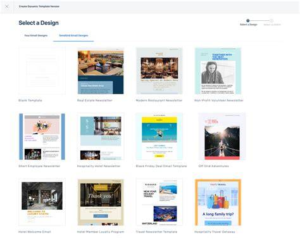Choose the Hotel Welcome Email thumbnail
The height and width of the screenshot is (242, 300).
(x=42, y=202)
